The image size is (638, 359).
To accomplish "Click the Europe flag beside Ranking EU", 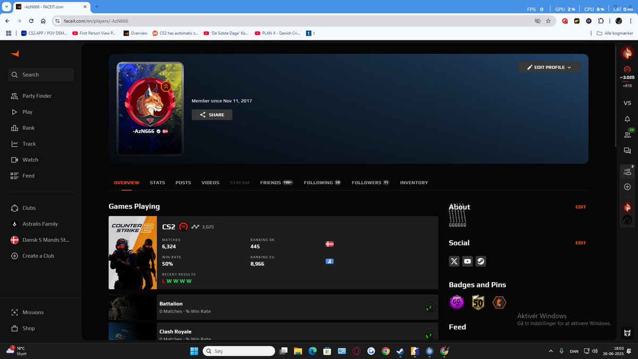I will coord(329,261).
